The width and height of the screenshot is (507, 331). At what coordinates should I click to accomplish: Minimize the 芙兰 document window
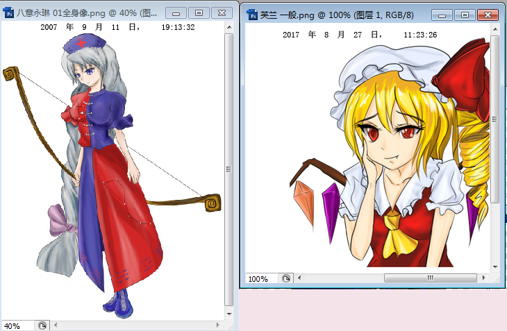pyautogui.click(x=442, y=15)
